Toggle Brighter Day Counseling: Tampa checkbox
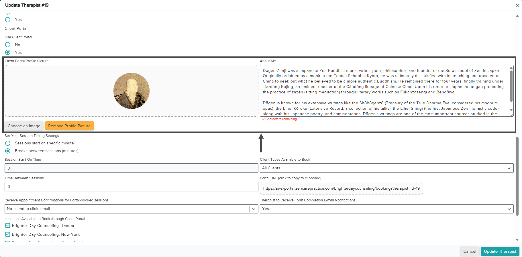 pos(8,225)
